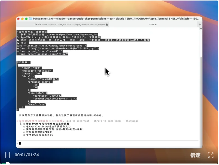
Task: Check the 实现背景擦除流程页面 todo box
Action: tap(24, 129)
